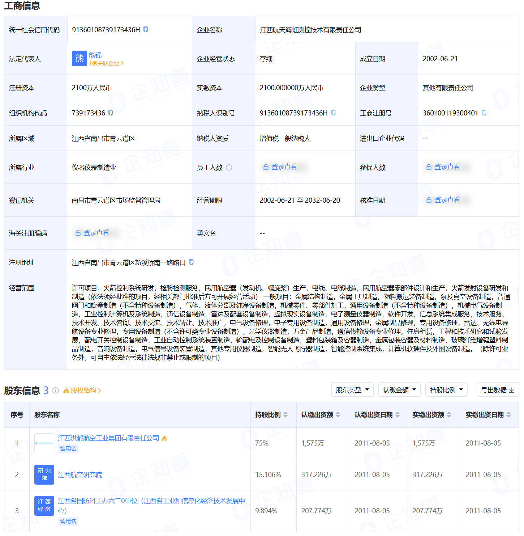The width and height of the screenshot is (524, 536).
Task: Copy the unified social credit code
Action: tap(146, 29)
